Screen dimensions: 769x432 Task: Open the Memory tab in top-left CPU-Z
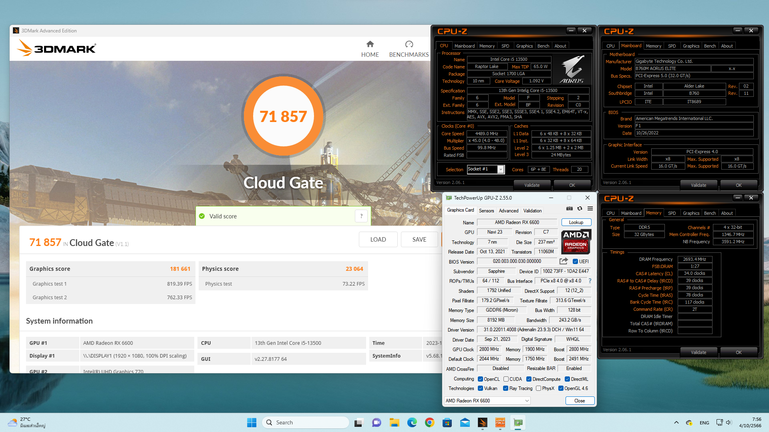point(487,46)
